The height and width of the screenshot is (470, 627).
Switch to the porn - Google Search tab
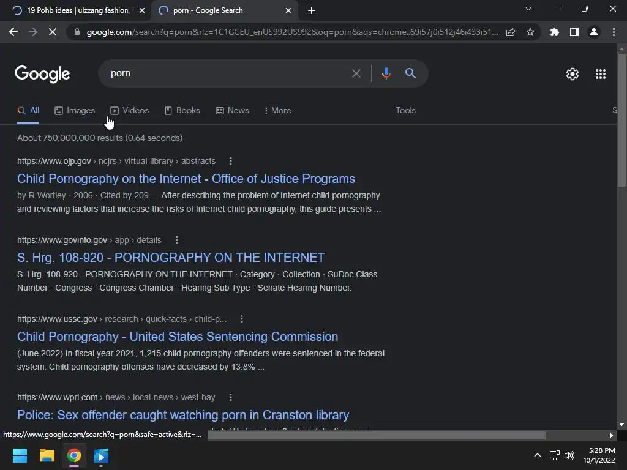224,10
